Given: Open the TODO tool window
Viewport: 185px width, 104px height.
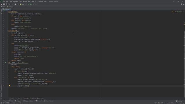Looking at the screenshot, I should (x=11, y=101).
